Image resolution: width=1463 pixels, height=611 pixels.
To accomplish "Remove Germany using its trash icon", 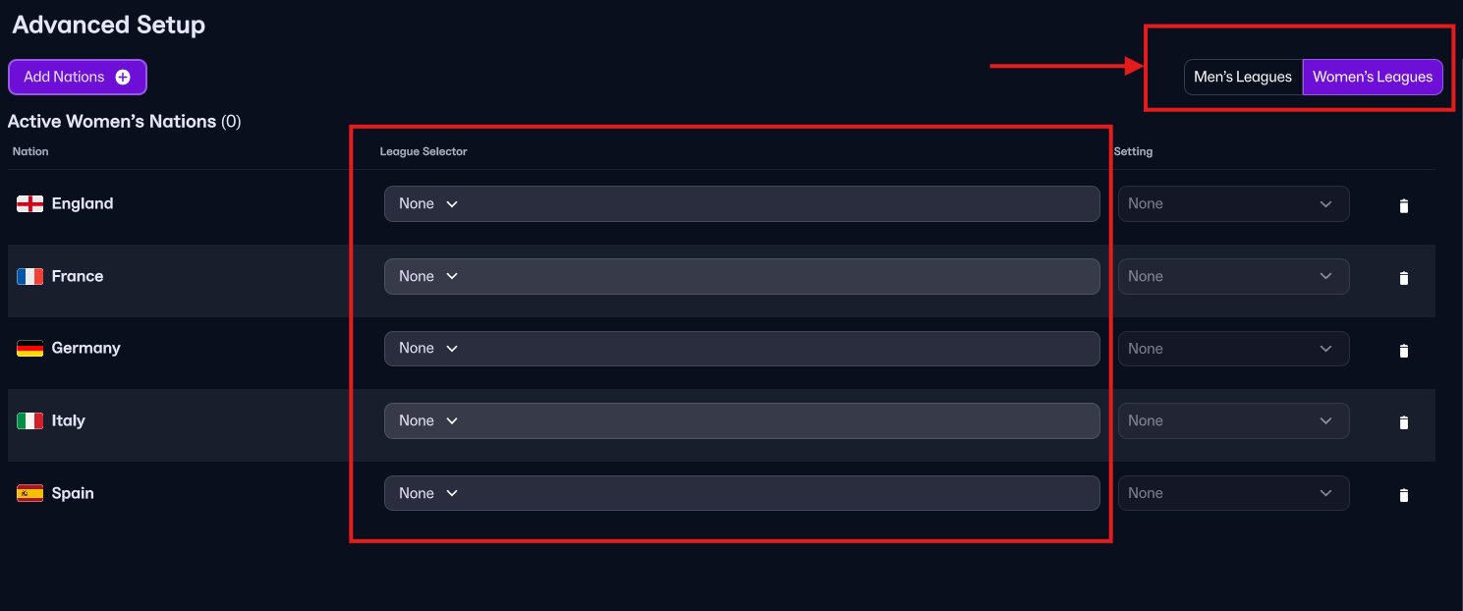I will coord(1403,350).
